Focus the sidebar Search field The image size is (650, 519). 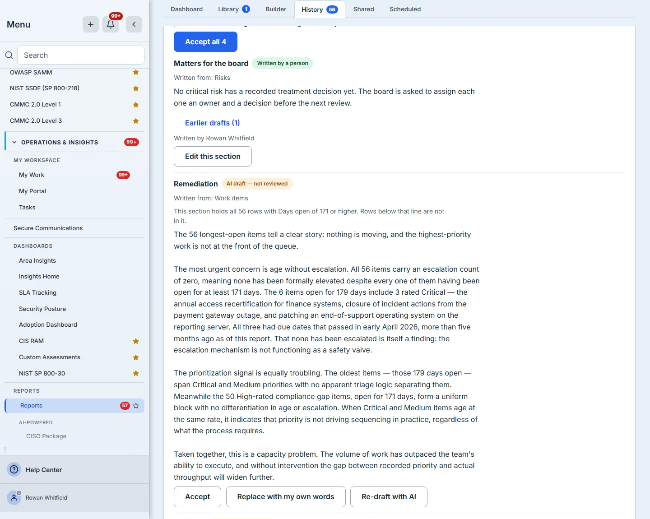[81, 55]
